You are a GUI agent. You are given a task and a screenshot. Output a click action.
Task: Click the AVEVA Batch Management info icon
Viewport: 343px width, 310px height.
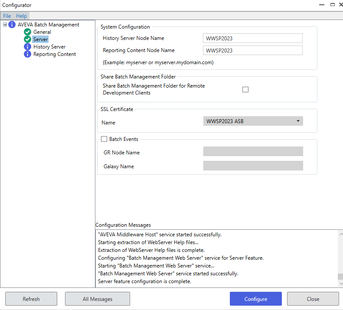[x=12, y=25]
